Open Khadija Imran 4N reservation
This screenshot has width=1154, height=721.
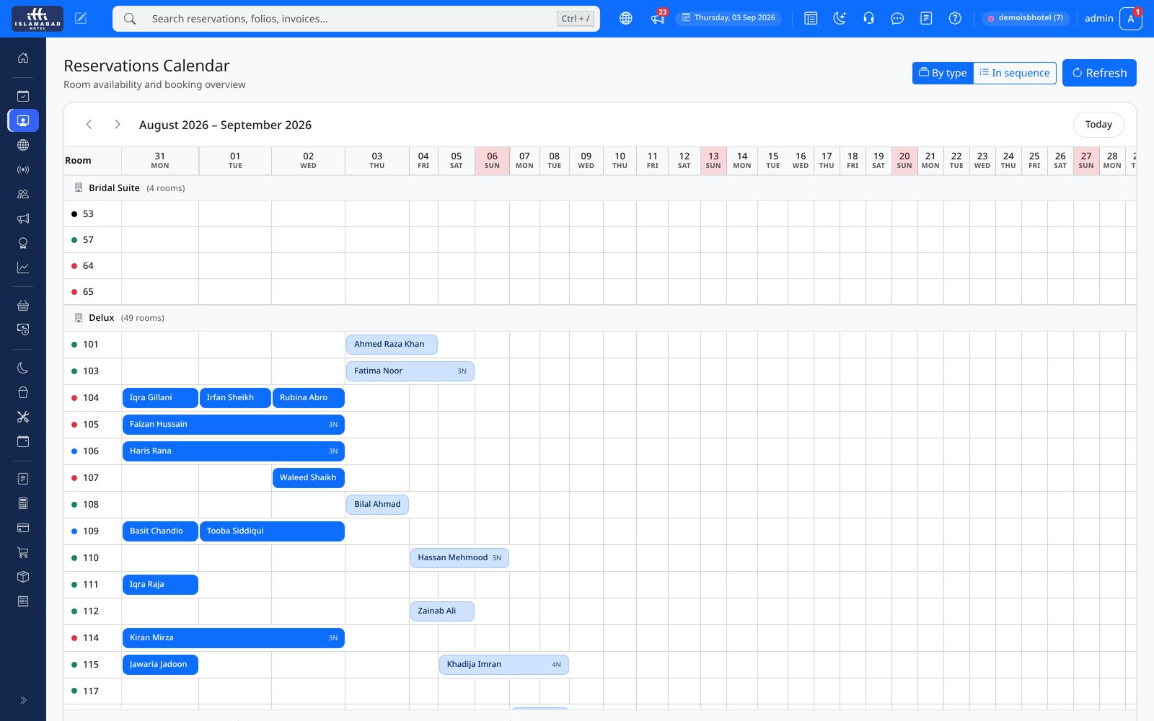(x=504, y=665)
